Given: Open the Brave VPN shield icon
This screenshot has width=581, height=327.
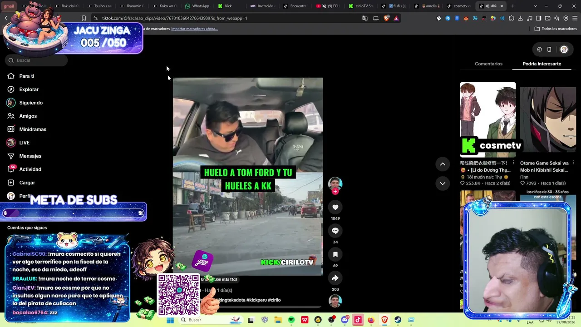Looking at the screenshot, I should click(566, 18).
